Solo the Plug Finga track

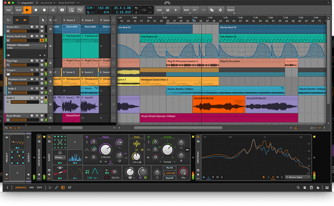(x=37, y=61)
